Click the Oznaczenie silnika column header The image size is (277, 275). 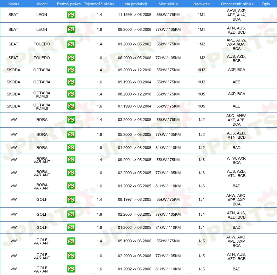pos(237,4)
